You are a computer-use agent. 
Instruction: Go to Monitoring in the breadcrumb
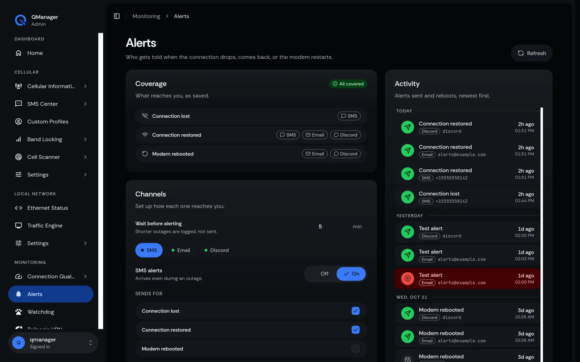point(146,16)
